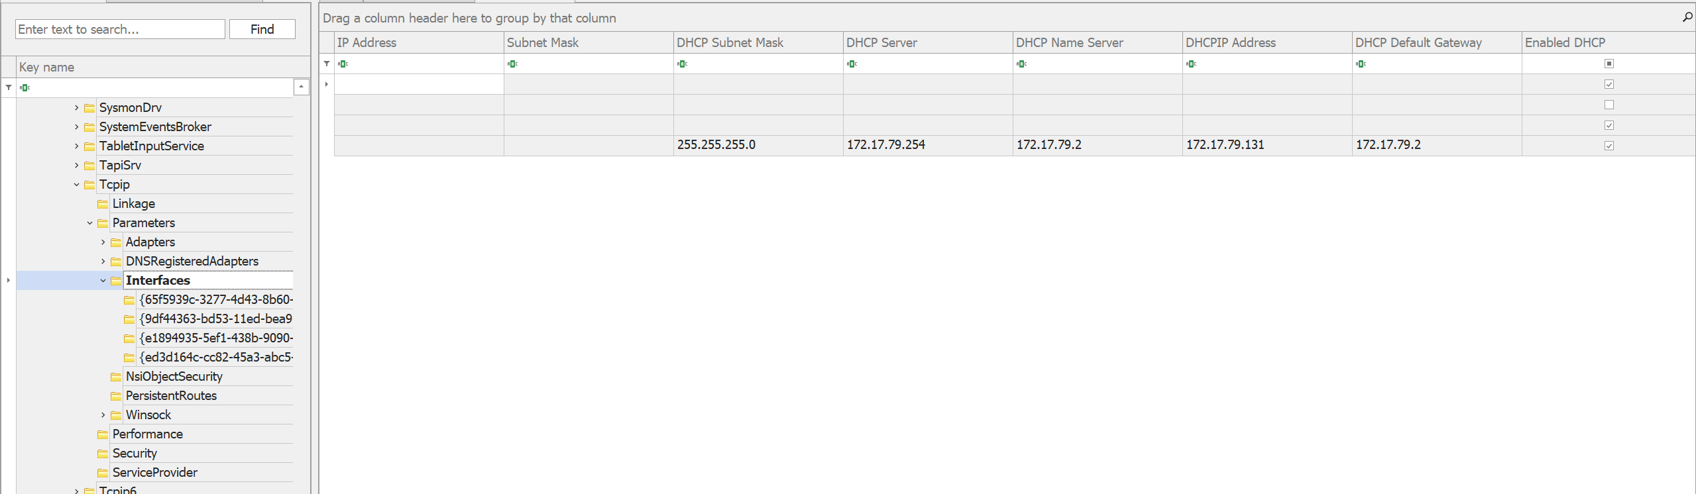Click the ServiceProvider folder icon
Screen dimensions: 1696x494
[x=103, y=473]
